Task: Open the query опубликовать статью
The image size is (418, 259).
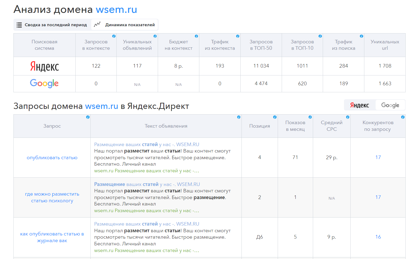Action: pos(52,158)
